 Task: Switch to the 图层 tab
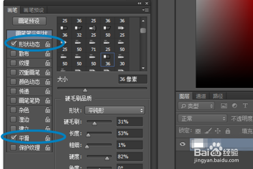tap(184, 96)
